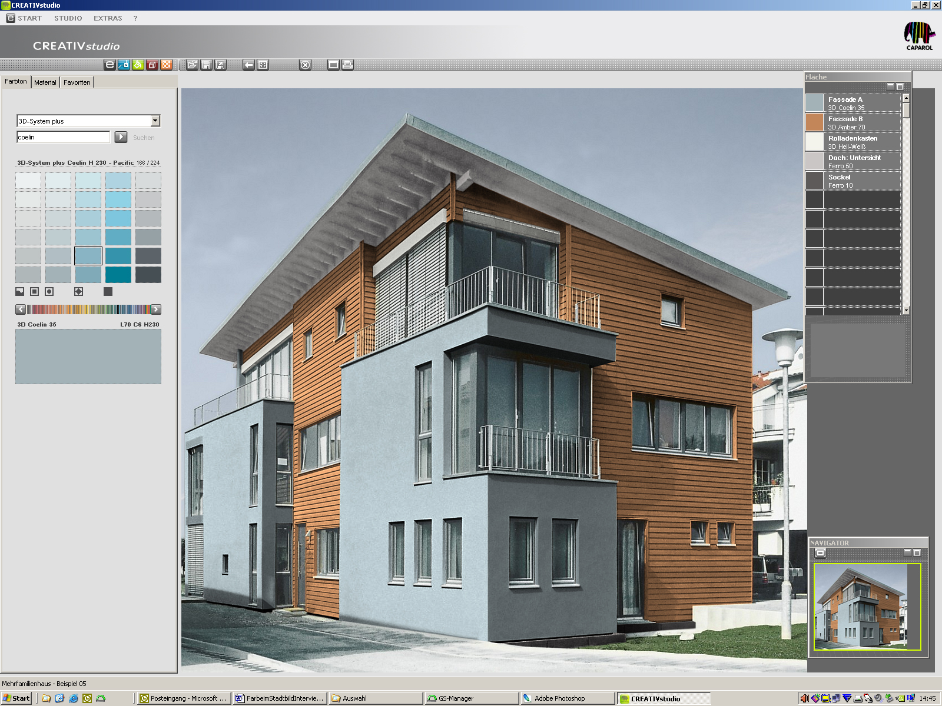Click the fit-to-frame toolbar icon
Image resolution: width=942 pixels, height=706 pixels.
263,65
